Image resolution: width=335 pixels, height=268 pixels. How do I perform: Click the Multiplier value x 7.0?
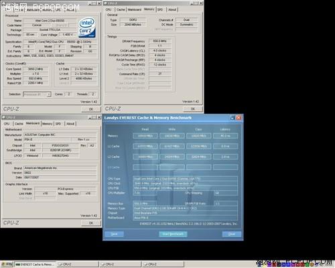[x=36, y=74]
